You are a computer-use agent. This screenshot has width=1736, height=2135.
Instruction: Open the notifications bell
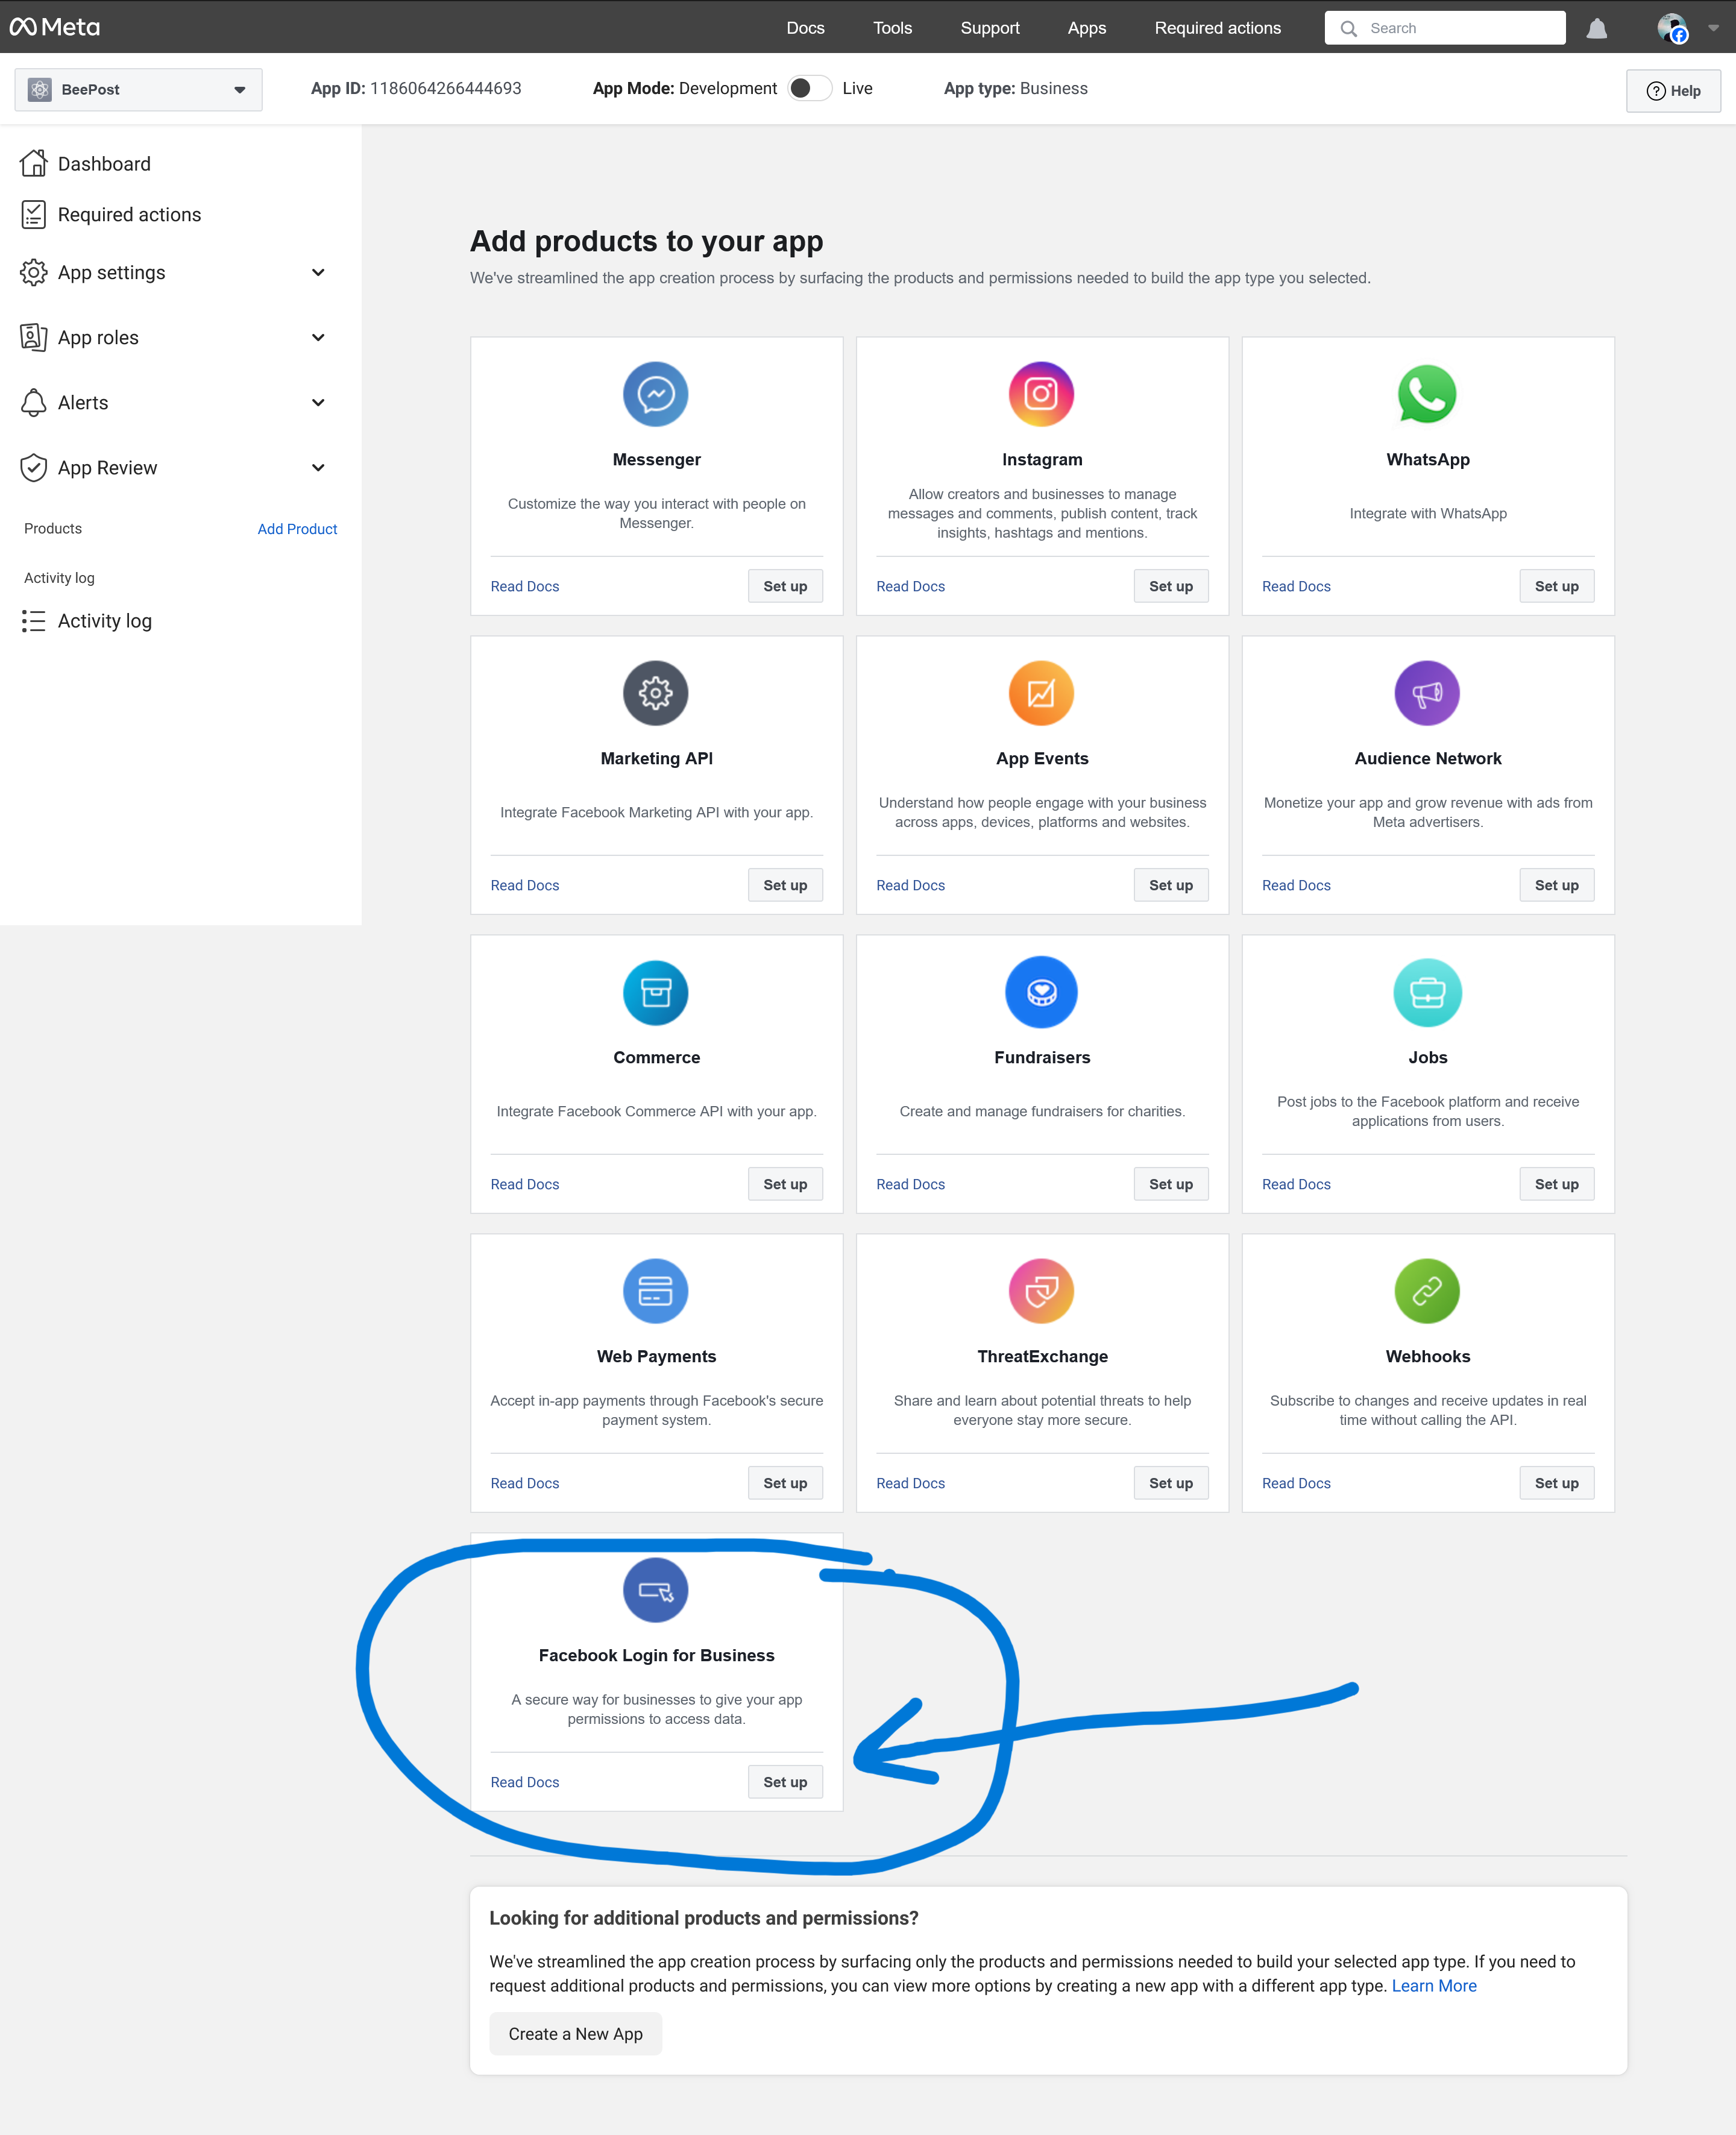[x=1596, y=29]
